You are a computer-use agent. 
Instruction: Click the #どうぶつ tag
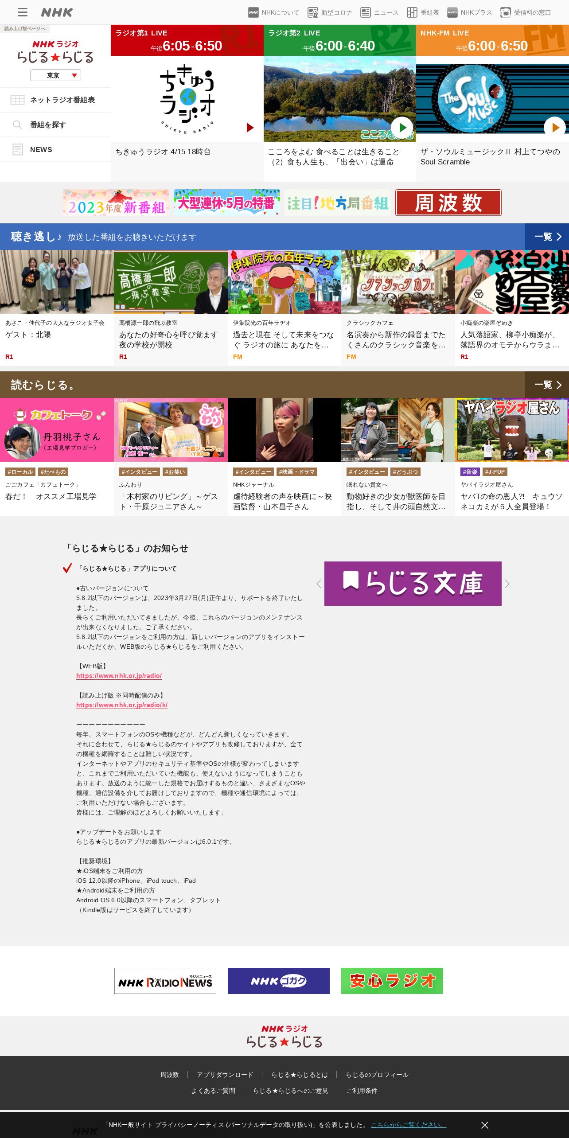[405, 472]
